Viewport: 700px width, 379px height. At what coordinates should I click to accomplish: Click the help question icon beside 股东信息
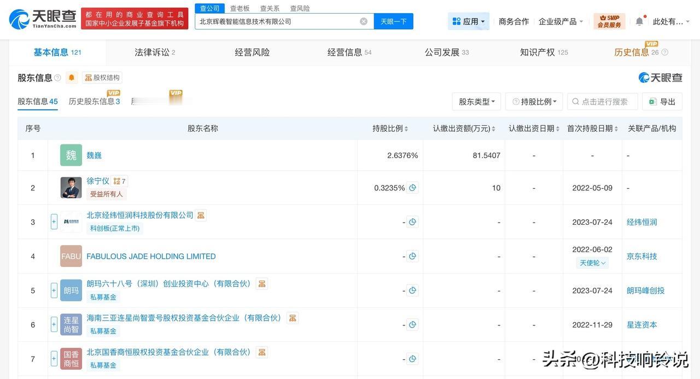[x=57, y=78]
